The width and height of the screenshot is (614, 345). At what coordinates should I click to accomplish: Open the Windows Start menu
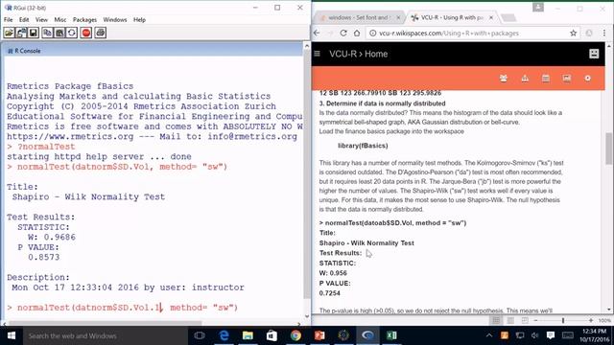[x=11, y=335]
